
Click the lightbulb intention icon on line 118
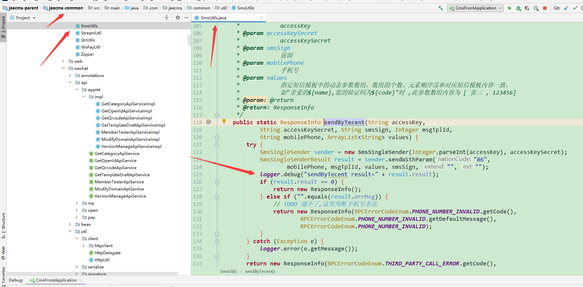[x=224, y=121]
